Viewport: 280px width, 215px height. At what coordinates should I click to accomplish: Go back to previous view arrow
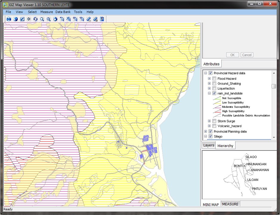29,19
